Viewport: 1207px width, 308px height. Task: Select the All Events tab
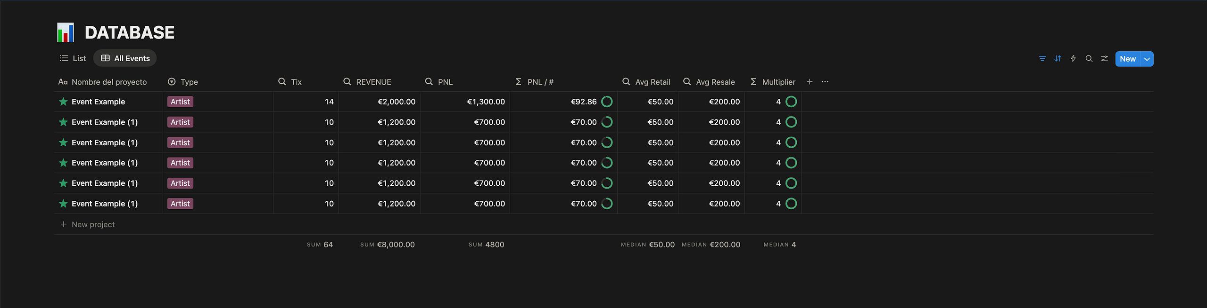[125, 58]
